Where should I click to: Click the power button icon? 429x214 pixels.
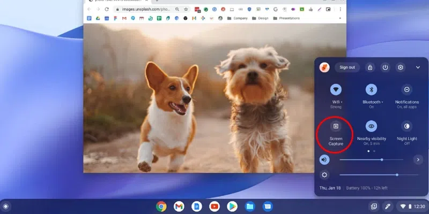click(x=385, y=67)
